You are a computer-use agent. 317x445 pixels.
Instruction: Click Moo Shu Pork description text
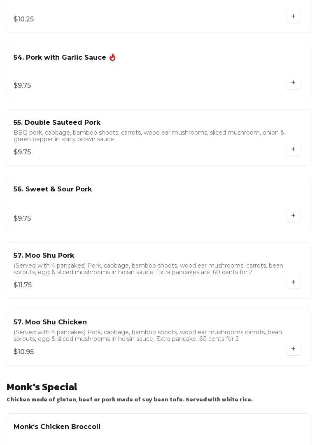(x=148, y=269)
